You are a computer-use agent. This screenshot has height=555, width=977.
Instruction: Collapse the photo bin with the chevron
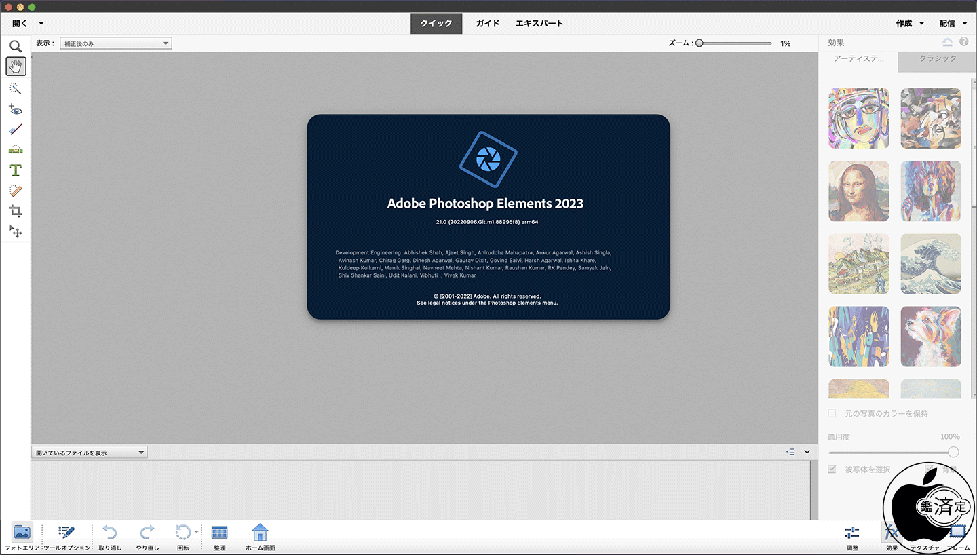click(x=807, y=452)
